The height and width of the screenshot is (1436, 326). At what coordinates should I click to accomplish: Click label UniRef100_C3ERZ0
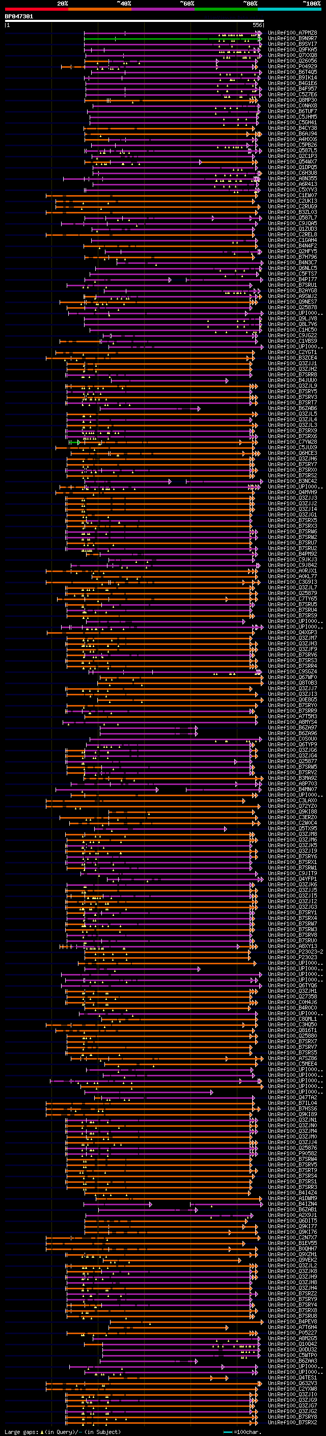pyautogui.click(x=292, y=817)
